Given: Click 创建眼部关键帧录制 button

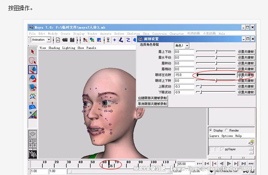Looking at the screenshot, I should click(x=153, y=98).
